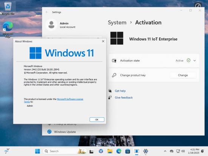Click the Get help icon

click(x=110, y=90)
